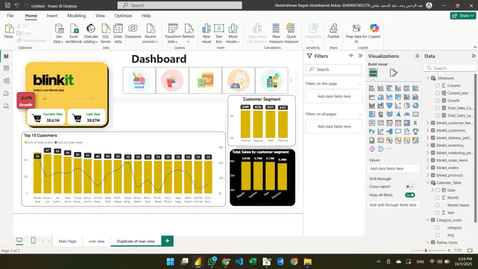Collapse the Visualizations pane
Viewport: 478px width, 269px height.
tap(417, 56)
